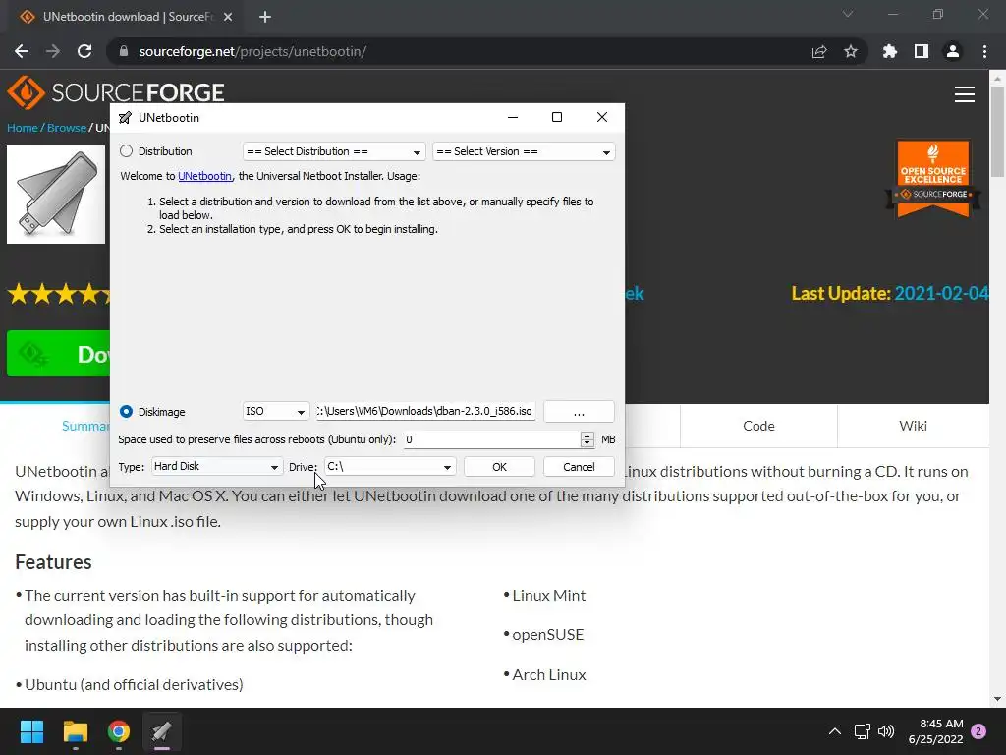Image resolution: width=1006 pixels, height=755 pixels.
Task: Decrease preserve space with down arrow
Action: 587,443
